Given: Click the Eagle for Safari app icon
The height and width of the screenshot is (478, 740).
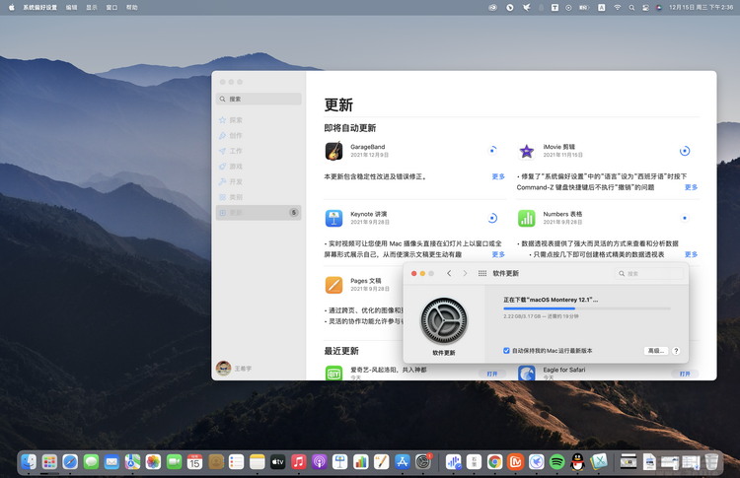Looking at the screenshot, I should 526,374.
